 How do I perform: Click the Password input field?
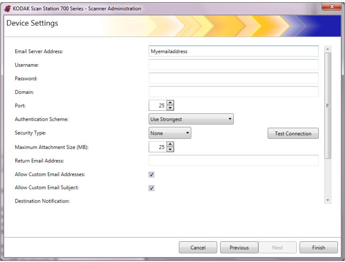[x=233, y=78]
